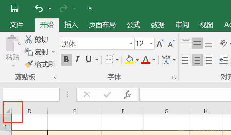This screenshot has width=231, height=135.
Task: Expand fill color dropdown arrow
Action: (137, 60)
